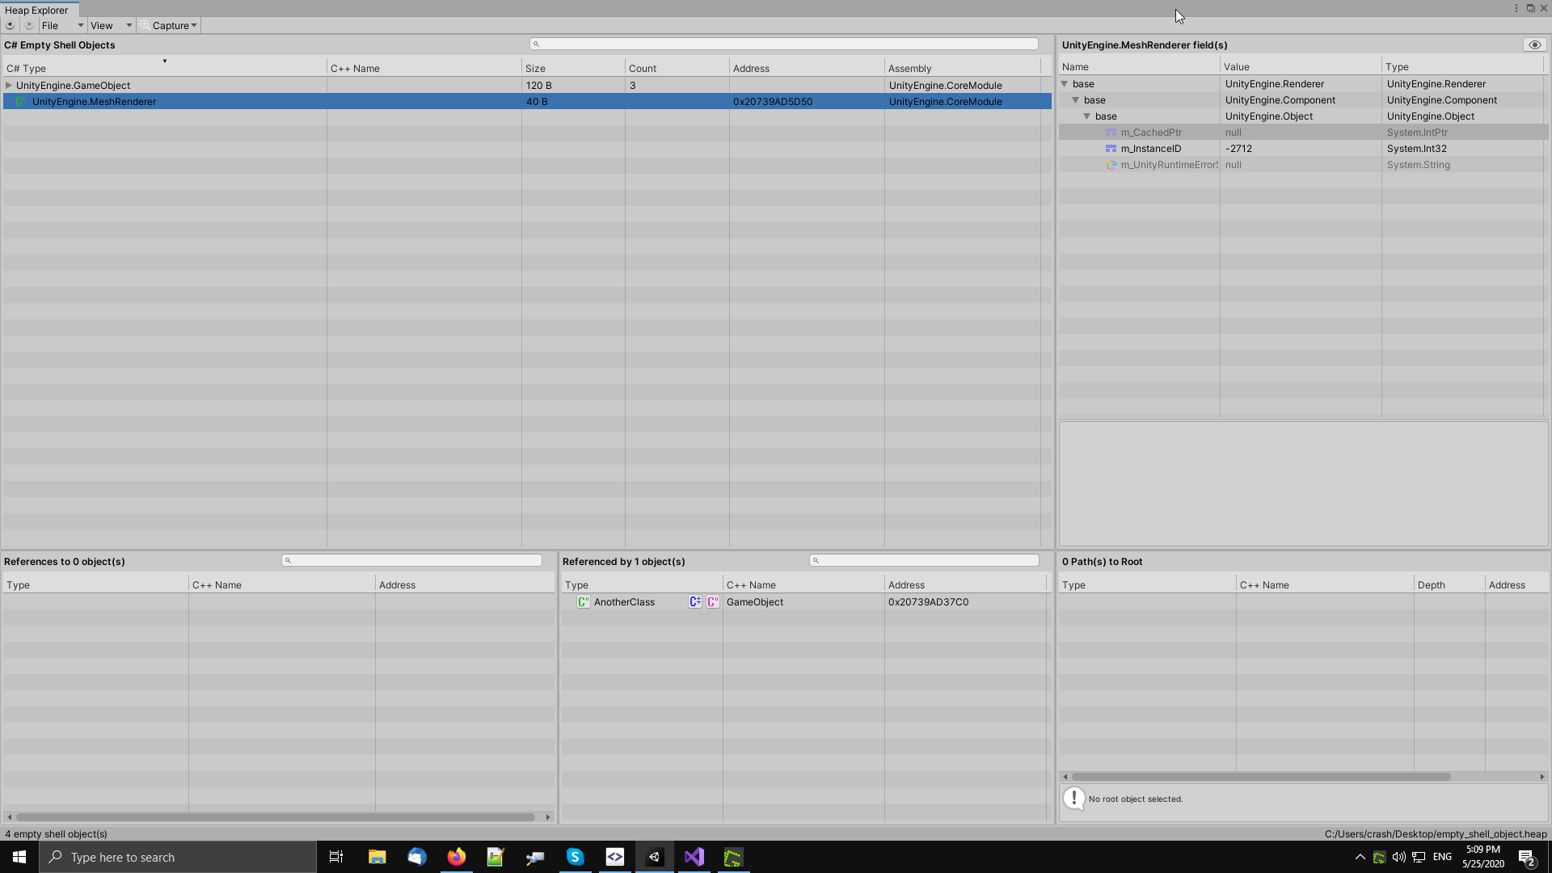Image resolution: width=1552 pixels, height=873 pixels.
Task: Click the navigate forward arrow icon
Action: [29, 25]
